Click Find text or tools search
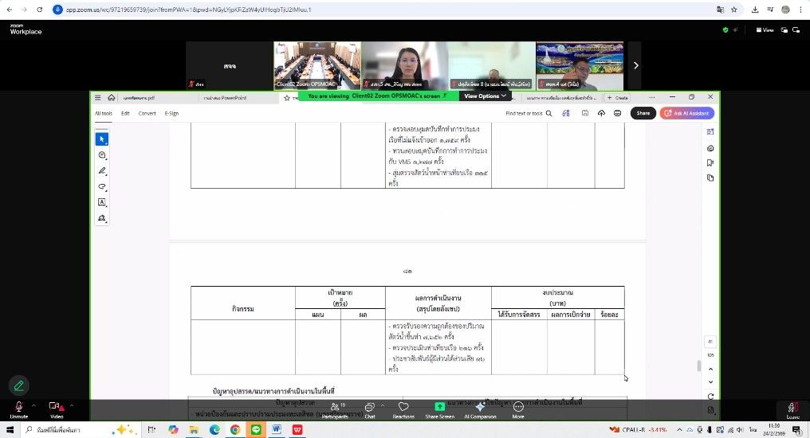The height and width of the screenshot is (438, 810). coord(529,114)
